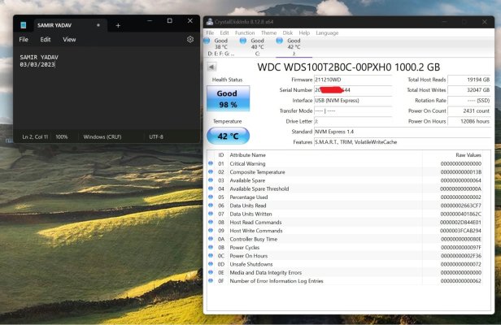
Task: Click status orb of Number of Error Information Log Entries
Action: pyautogui.click(x=211, y=280)
